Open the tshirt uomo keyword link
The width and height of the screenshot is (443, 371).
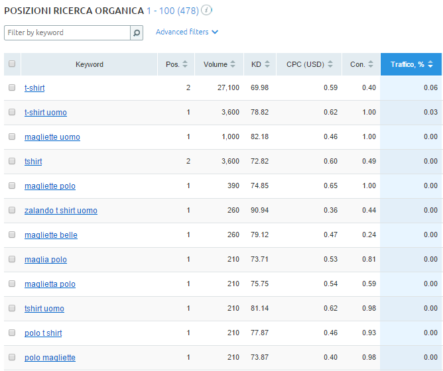(44, 309)
